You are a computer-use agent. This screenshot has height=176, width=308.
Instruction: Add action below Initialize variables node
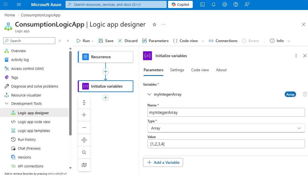(106, 98)
